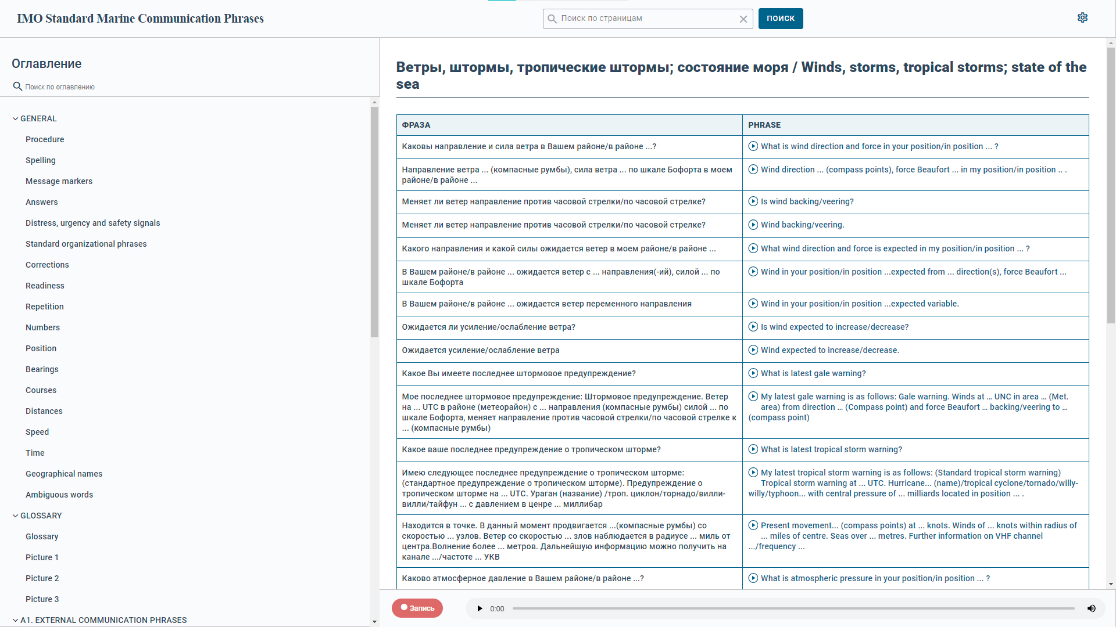This screenshot has width=1116, height=627.
Task: Open Picture 3 in the glossary
Action: click(x=42, y=599)
